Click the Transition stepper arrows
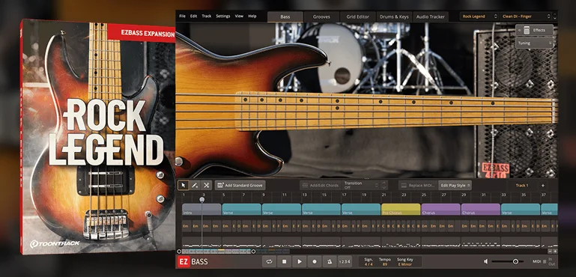Viewport: 576px width, 277px height. click(x=384, y=185)
